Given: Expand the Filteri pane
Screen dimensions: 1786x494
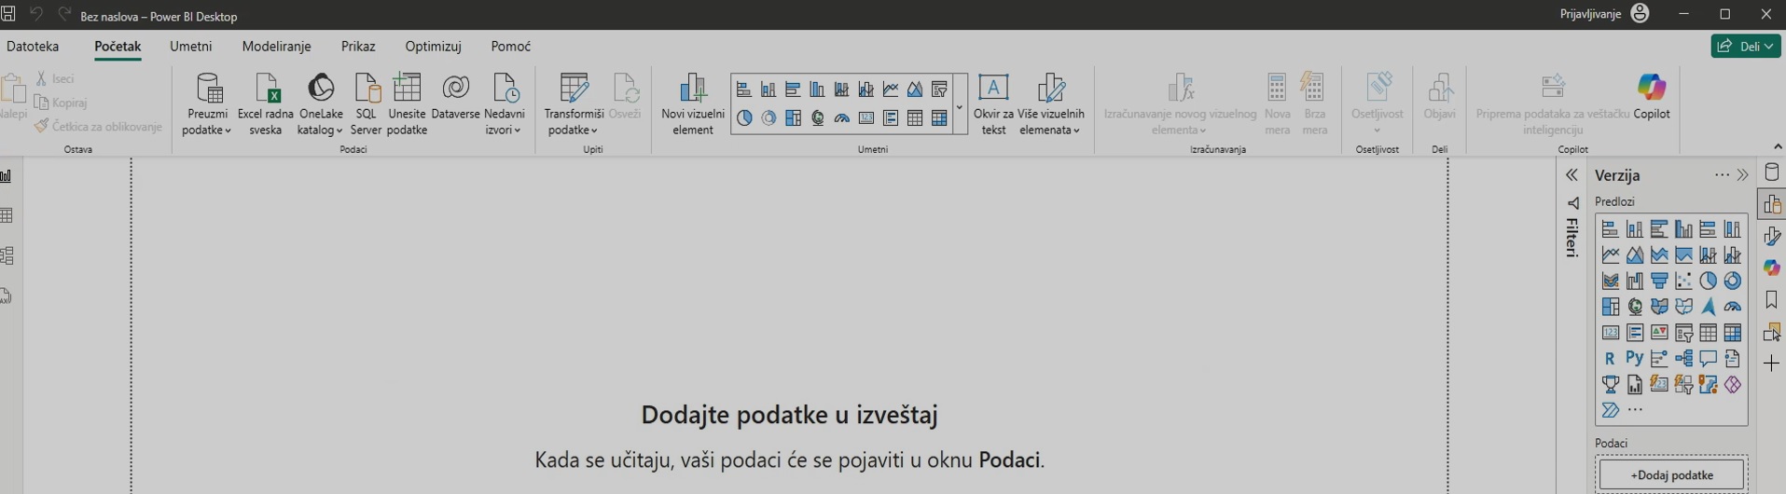Looking at the screenshot, I should point(1571,175).
